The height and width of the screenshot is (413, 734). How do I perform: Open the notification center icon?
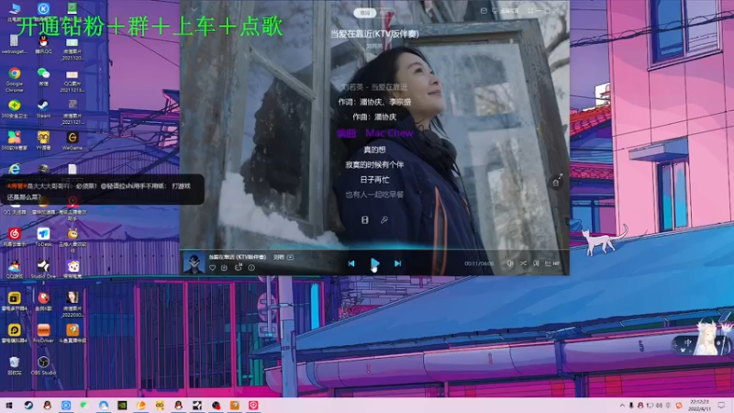coord(722,405)
